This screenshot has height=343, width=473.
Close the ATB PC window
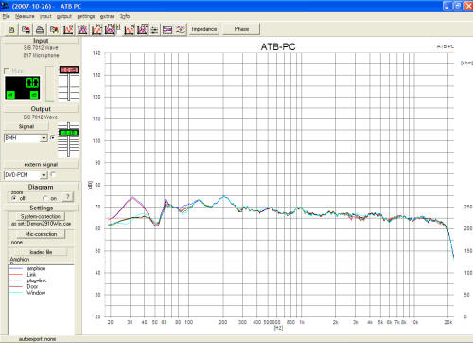[468, 6]
